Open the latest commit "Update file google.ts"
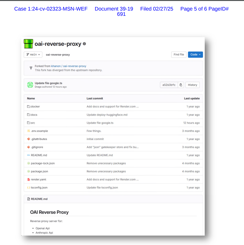 [x=48, y=83]
